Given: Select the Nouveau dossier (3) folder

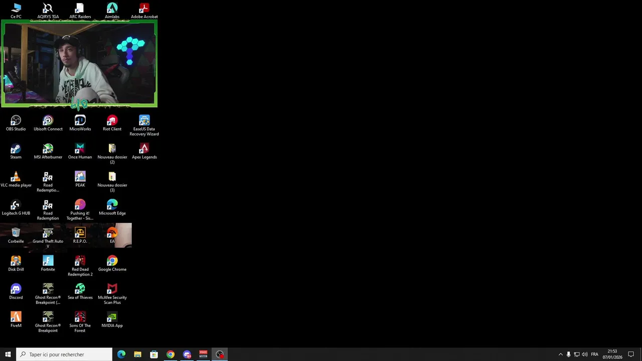Looking at the screenshot, I should 112,182.
